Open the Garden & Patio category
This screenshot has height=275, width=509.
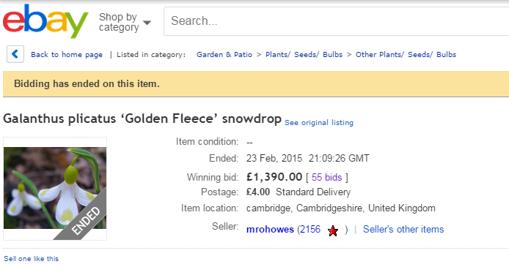tap(224, 54)
